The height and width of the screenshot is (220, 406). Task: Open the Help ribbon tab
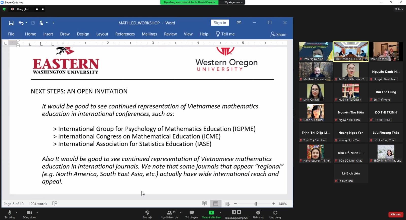pyautogui.click(x=204, y=34)
